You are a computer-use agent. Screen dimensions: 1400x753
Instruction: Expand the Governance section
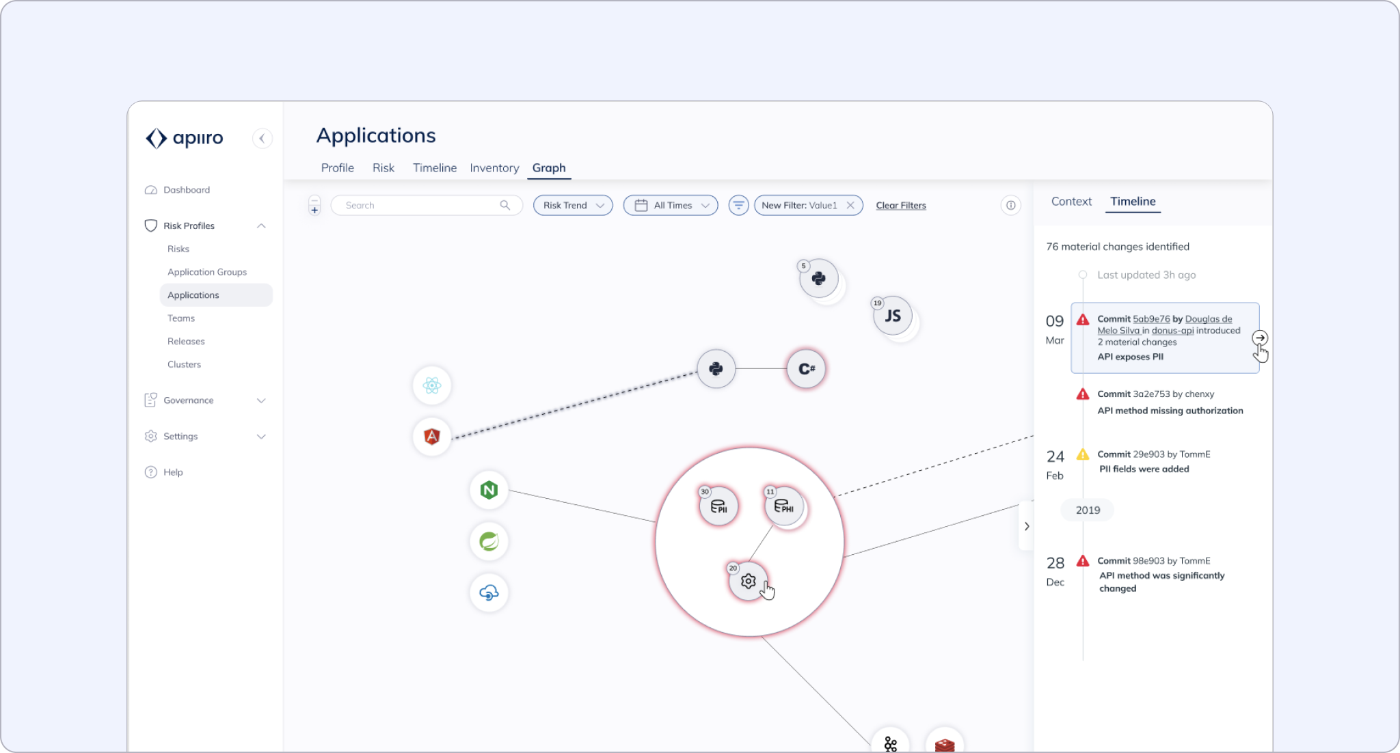[x=261, y=400]
